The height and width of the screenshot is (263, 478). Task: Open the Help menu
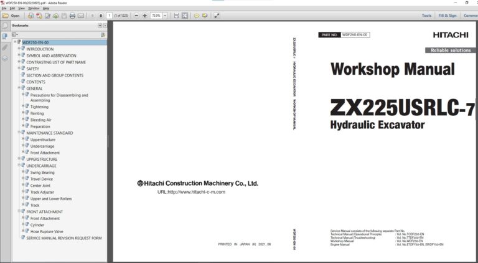(x=45, y=9)
